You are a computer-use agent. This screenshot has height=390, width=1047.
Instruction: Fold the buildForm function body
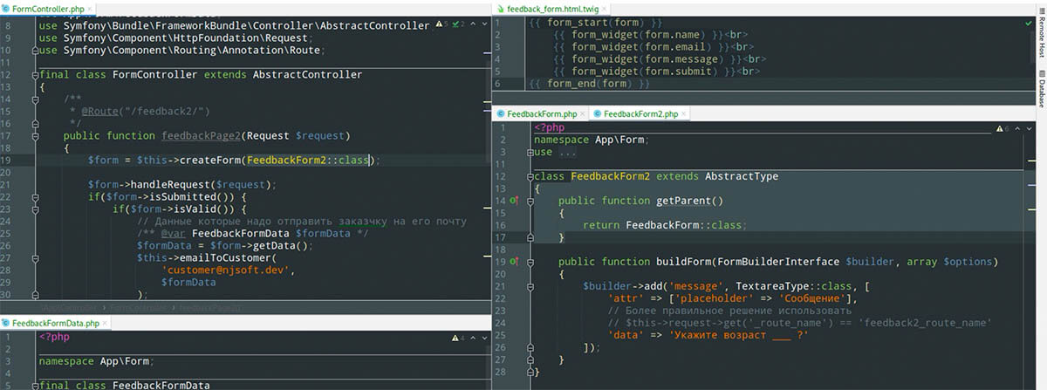[530, 262]
